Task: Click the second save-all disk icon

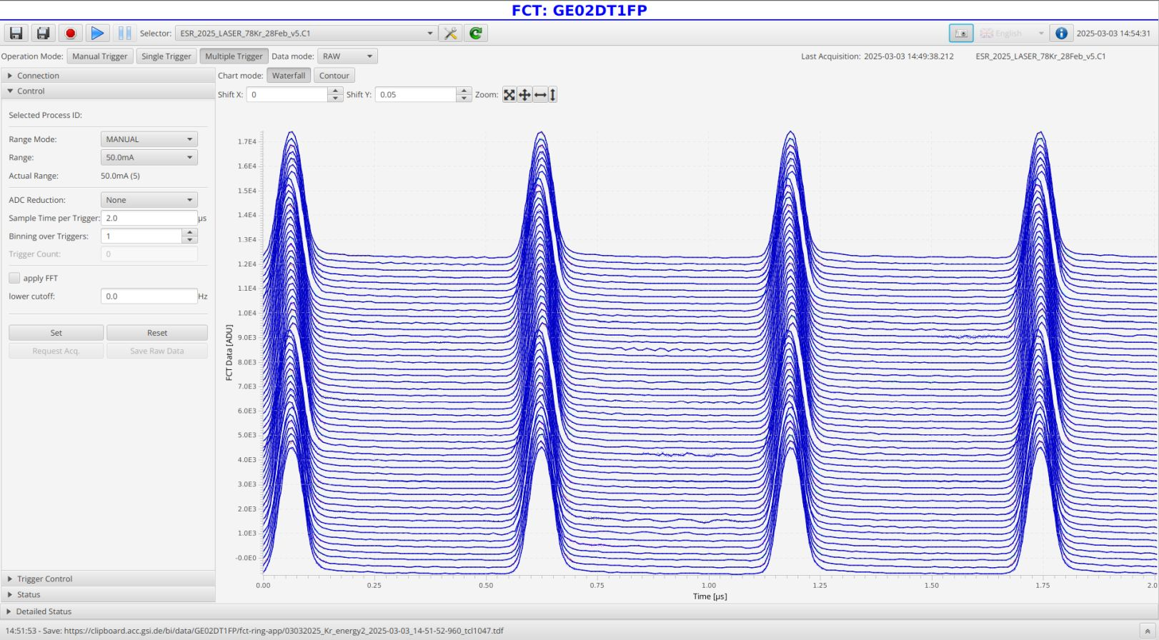Action: 43,33
